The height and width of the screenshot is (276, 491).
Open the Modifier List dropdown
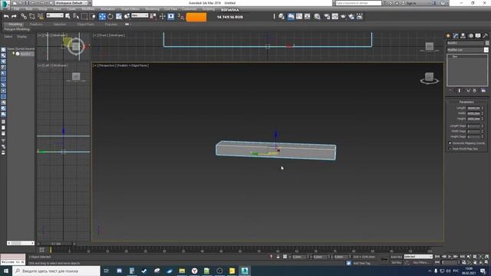(467, 50)
